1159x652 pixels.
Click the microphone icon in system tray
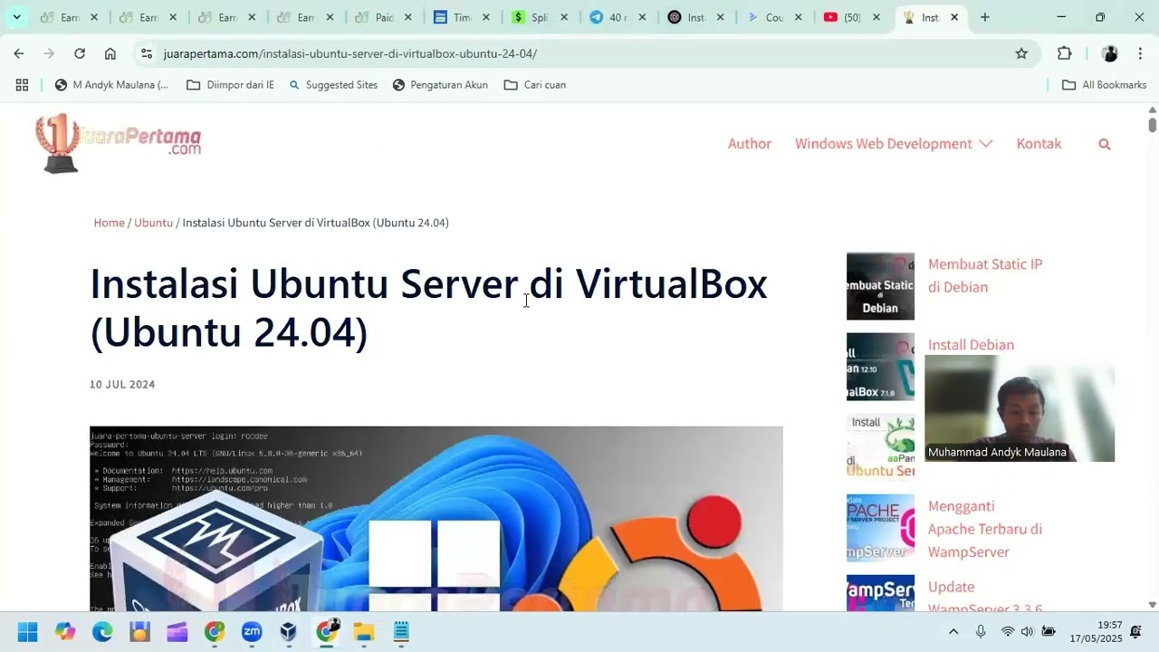(x=981, y=631)
